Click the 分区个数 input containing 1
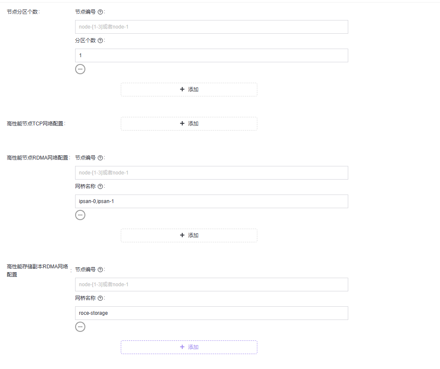Image resolution: width=440 pixels, height=369 pixels. [211, 55]
